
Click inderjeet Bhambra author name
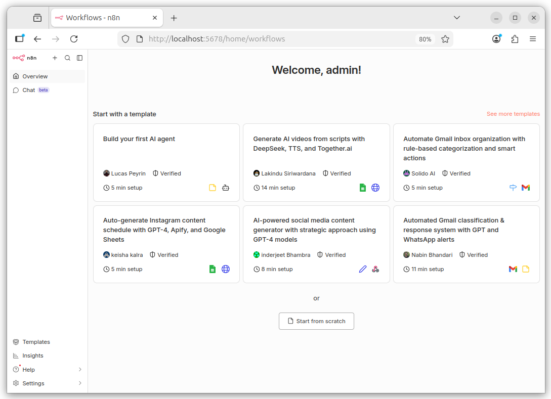click(286, 255)
